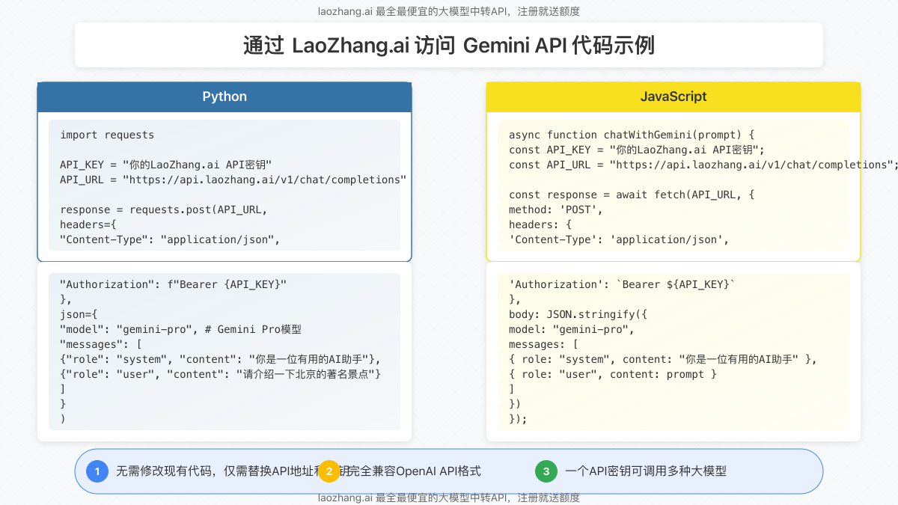Click the "body: JSON.stringify({" line
Screen dimensions: 898x505
click(x=578, y=314)
